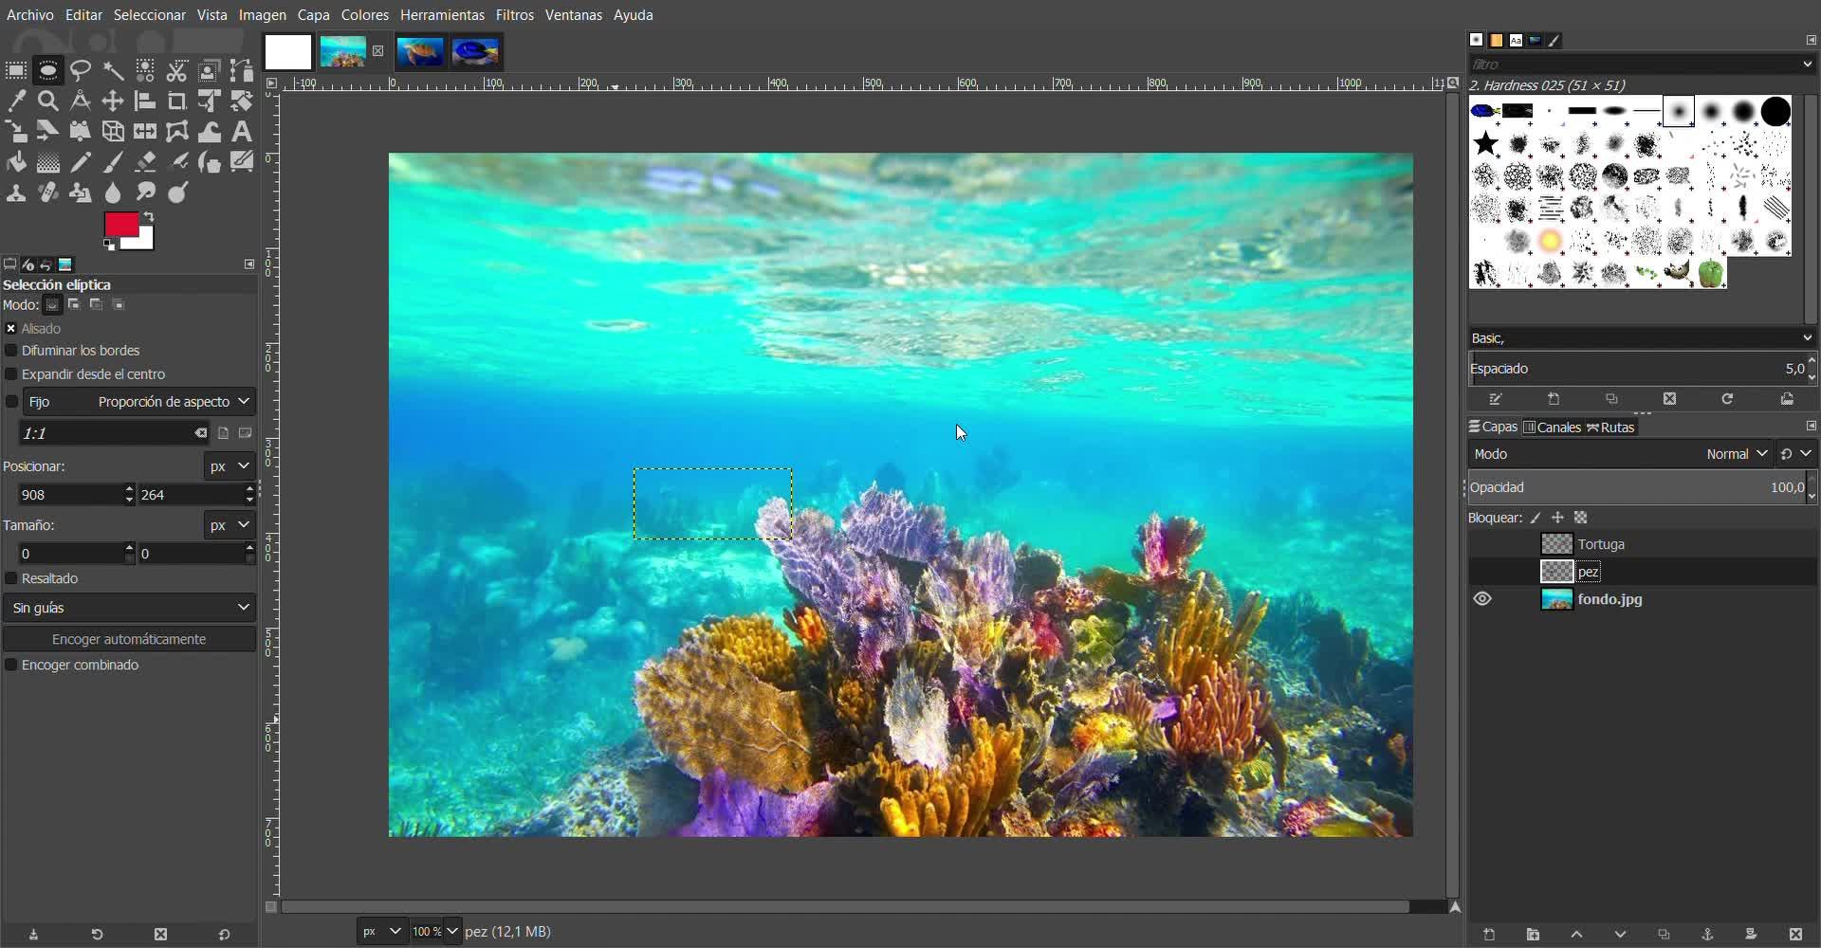Select the Bucket Fill tool

point(16,163)
